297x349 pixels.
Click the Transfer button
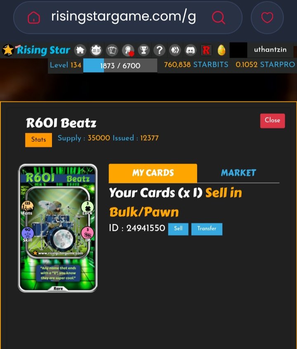[x=207, y=229]
